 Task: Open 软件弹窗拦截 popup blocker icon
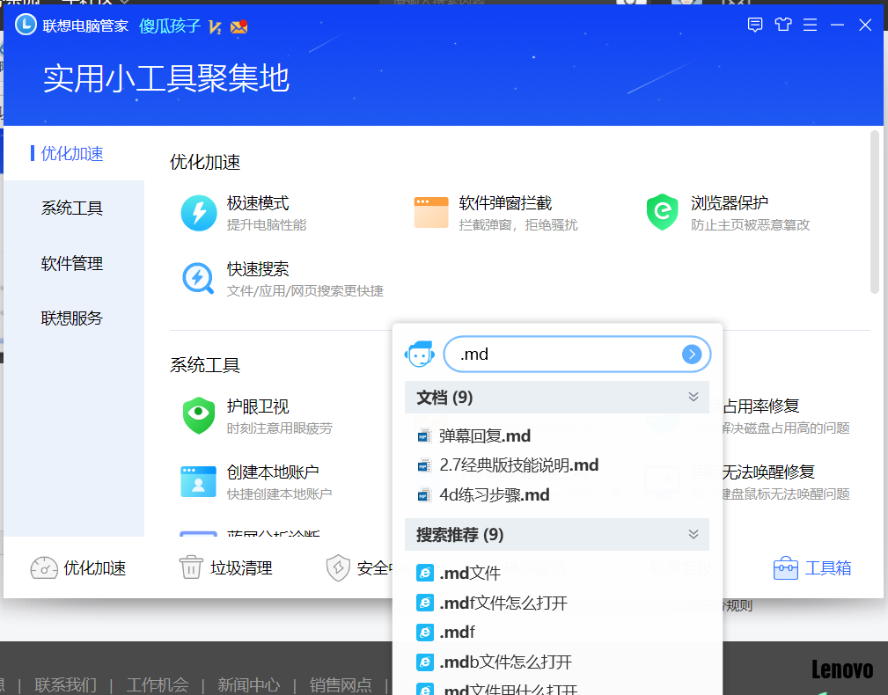431,213
